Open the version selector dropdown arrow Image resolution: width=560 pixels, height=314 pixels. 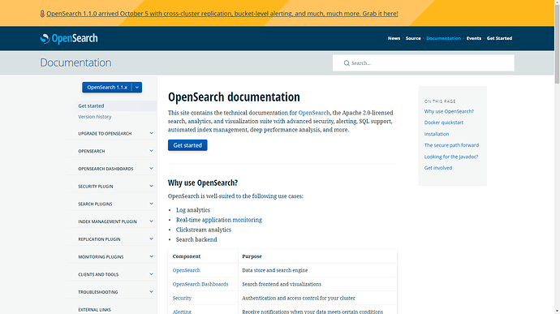click(x=137, y=88)
